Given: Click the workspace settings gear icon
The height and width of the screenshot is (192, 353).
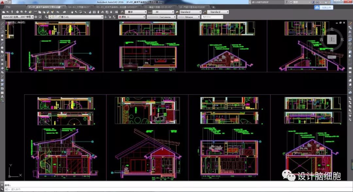Looking at the screenshot, I should click(x=36, y=17).
